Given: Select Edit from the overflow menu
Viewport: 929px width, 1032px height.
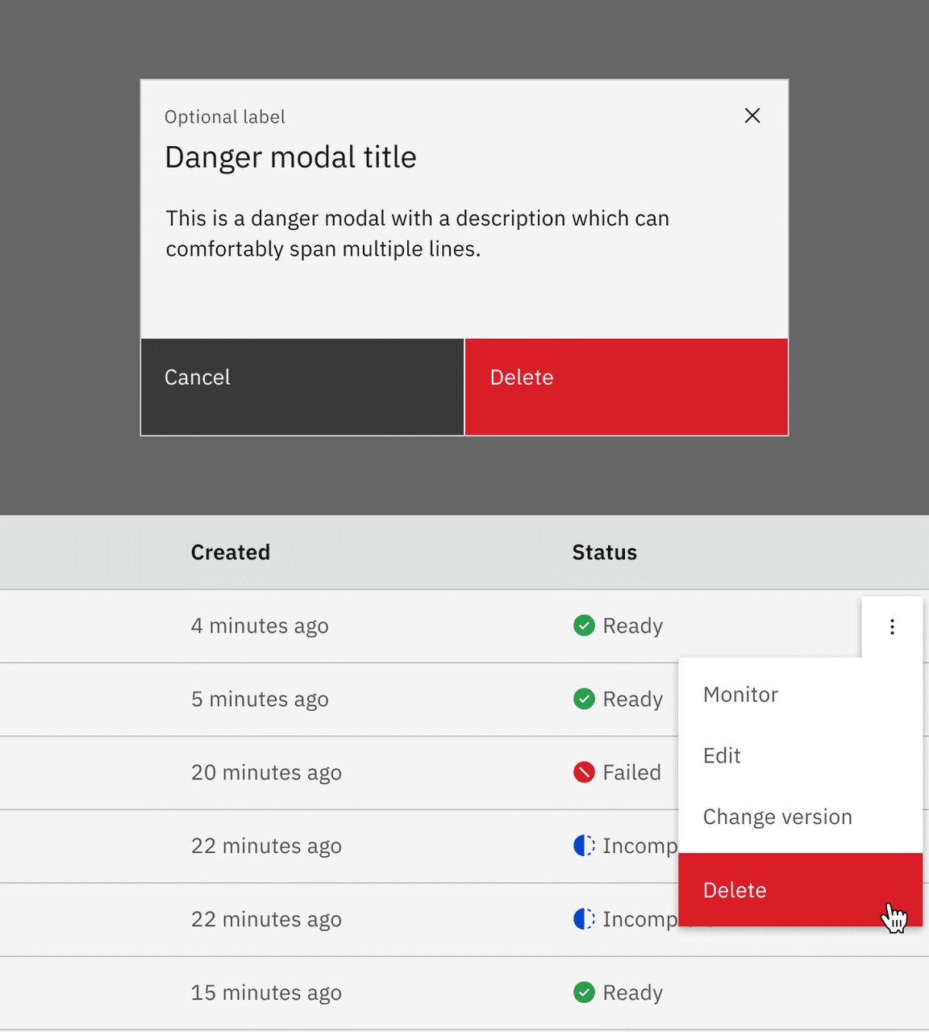Looking at the screenshot, I should (x=721, y=755).
